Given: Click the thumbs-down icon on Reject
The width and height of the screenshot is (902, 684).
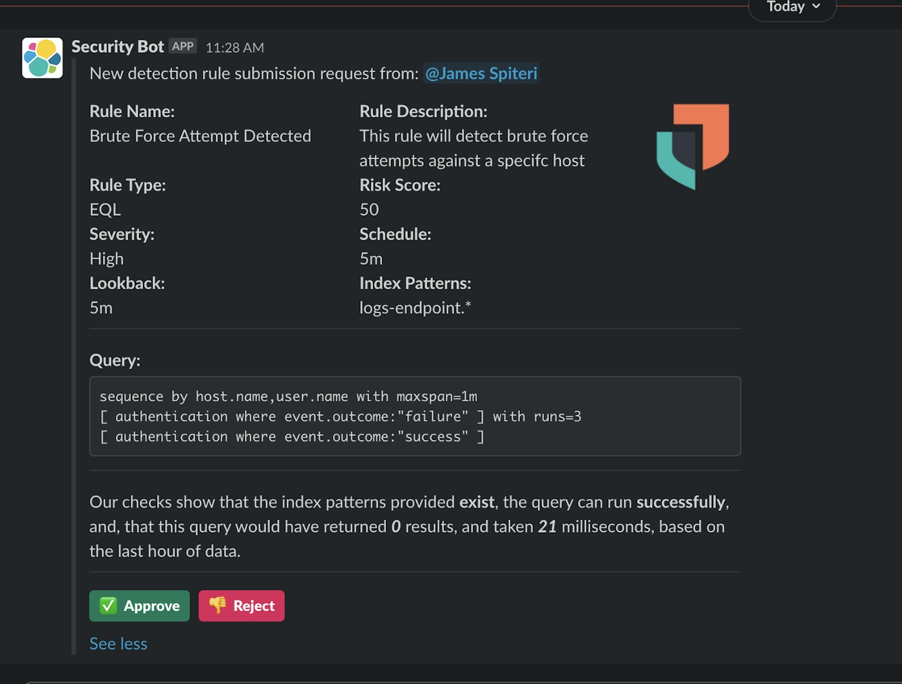Looking at the screenshot, I should point(218,605).
